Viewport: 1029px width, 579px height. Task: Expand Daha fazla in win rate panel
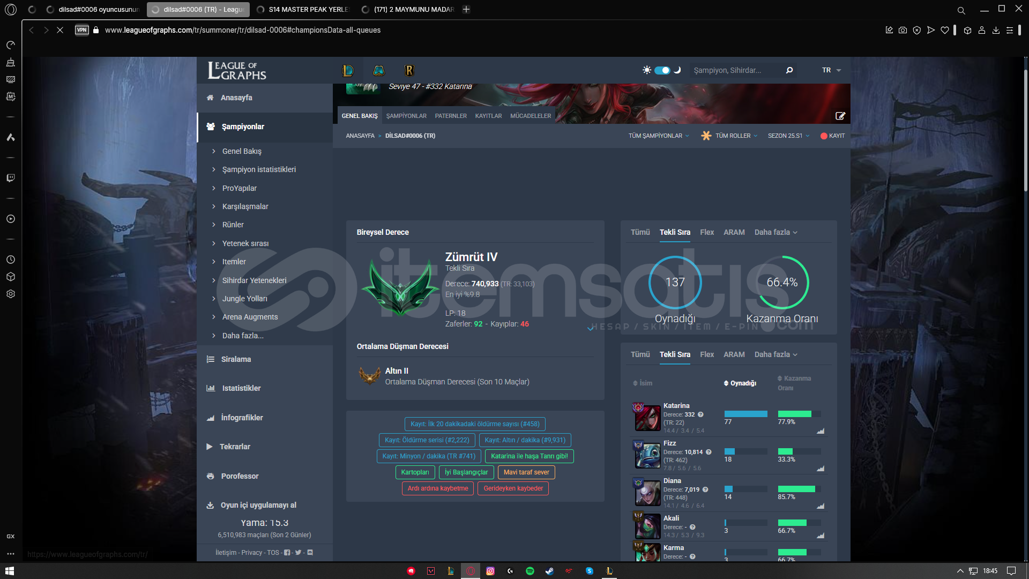776,232
